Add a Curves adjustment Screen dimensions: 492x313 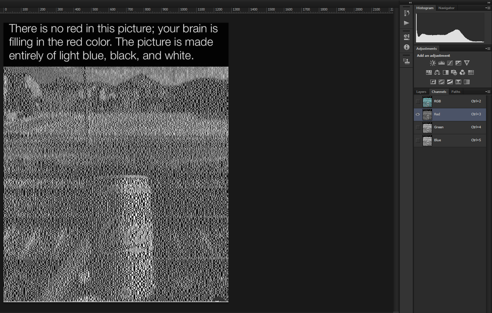pos(450,63)
